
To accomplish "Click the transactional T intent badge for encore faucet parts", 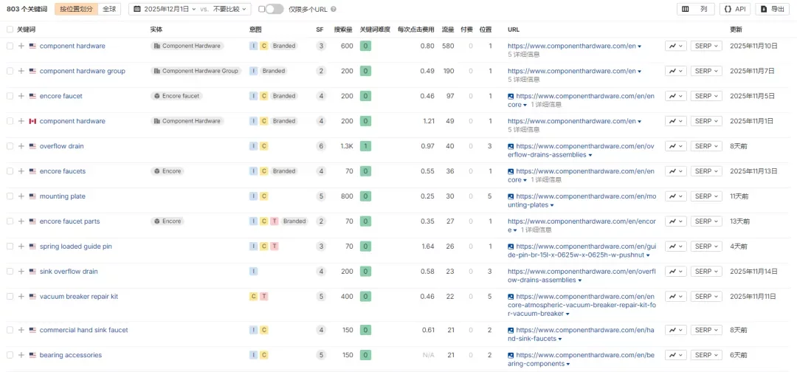I will (275, 221).
